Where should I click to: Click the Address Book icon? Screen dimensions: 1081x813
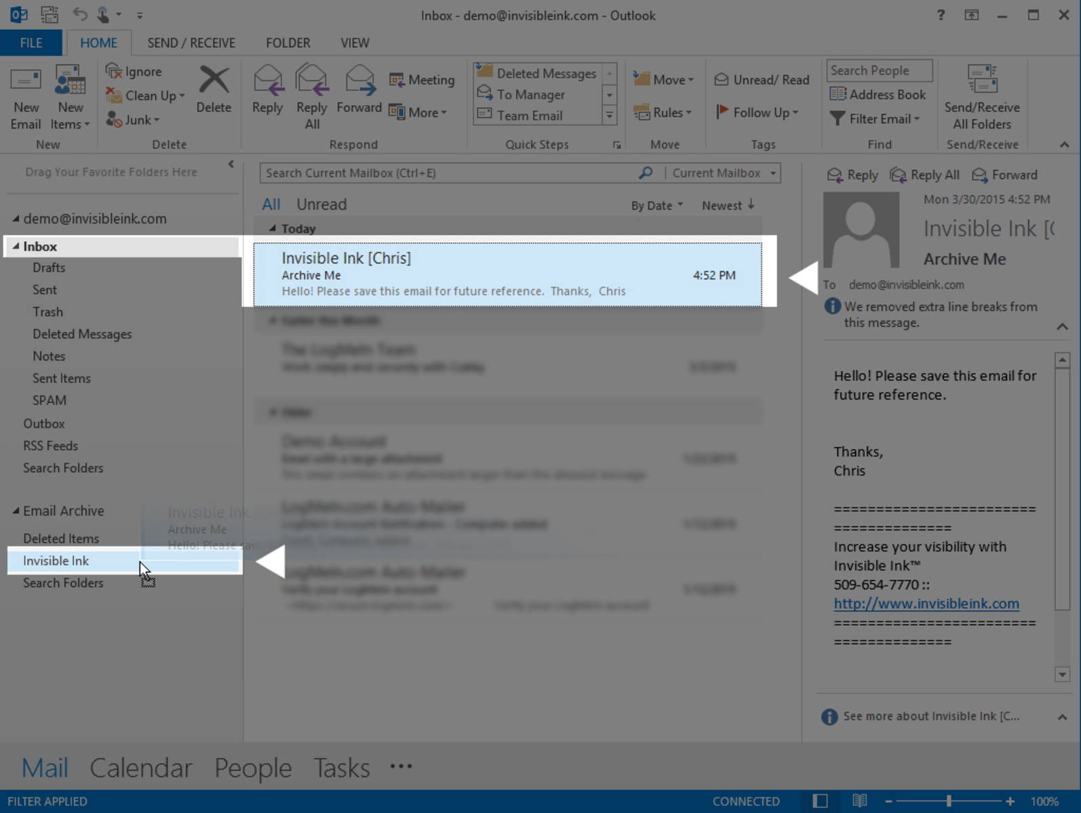[x=838, y=94]
